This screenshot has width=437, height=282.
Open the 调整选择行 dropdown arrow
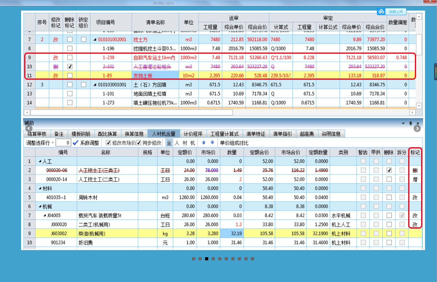click(x=52, y=143)
